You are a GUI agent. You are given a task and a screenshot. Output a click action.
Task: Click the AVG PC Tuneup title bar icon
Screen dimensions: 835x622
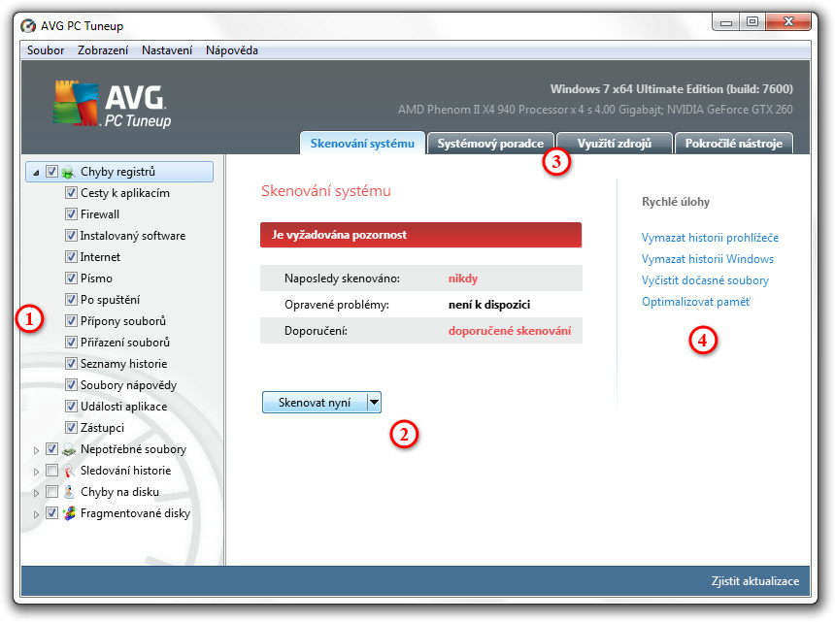(x=28, y=25)
